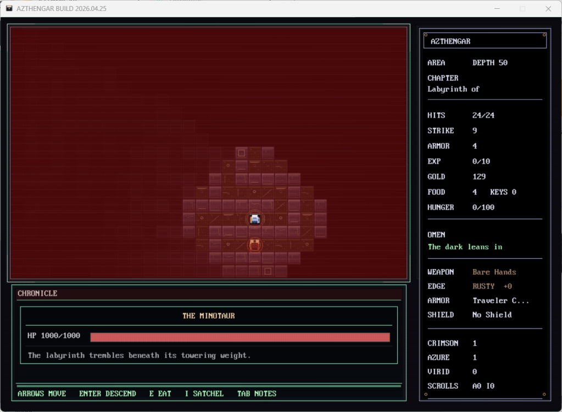
Task: Click THE MINOTAUR boss title
Action: pyautogui.click(x=208, y=316)
